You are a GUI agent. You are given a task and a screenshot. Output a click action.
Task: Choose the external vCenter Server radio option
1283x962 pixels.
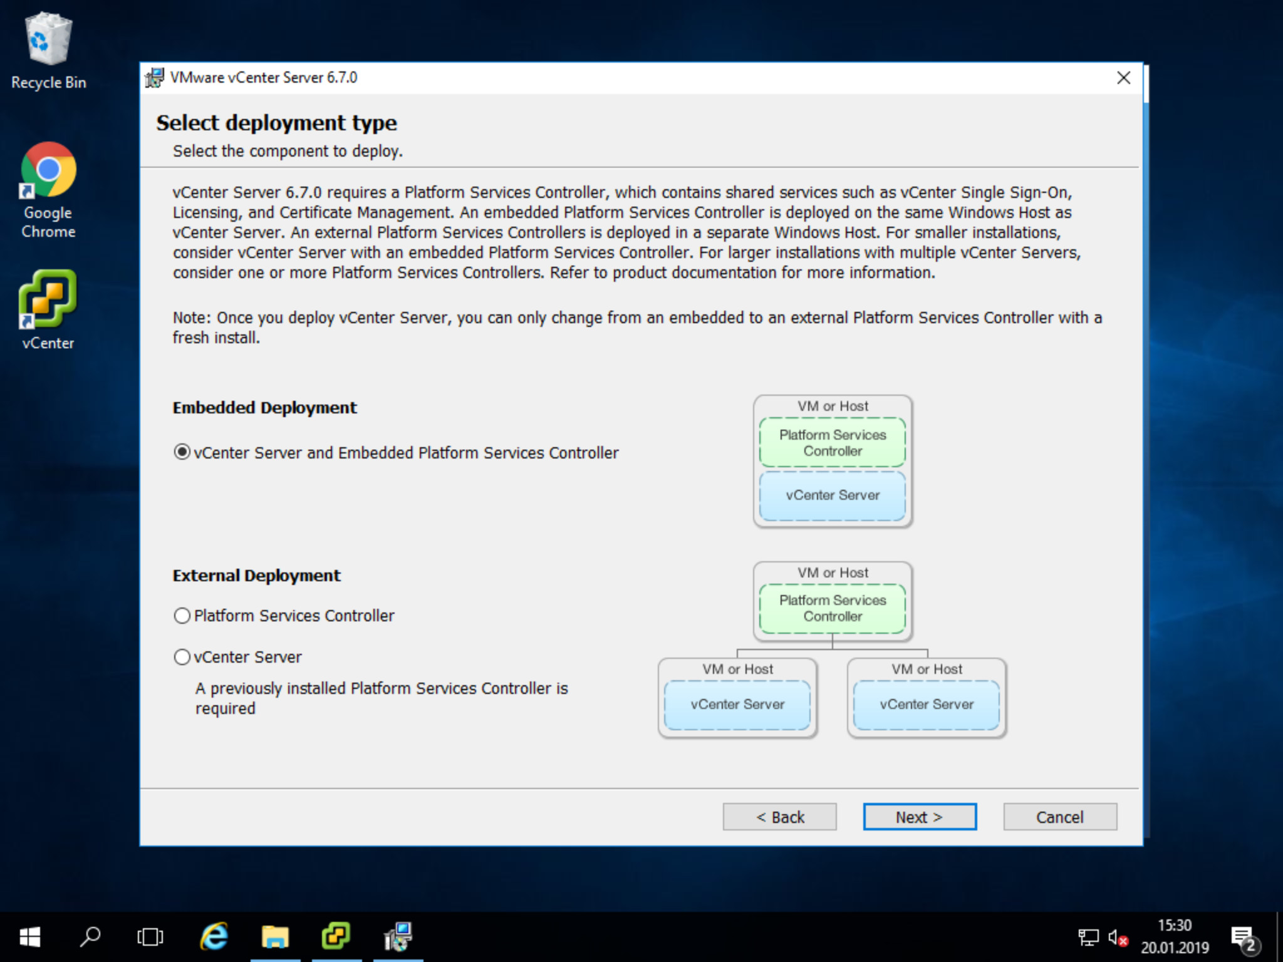(182, 657)
